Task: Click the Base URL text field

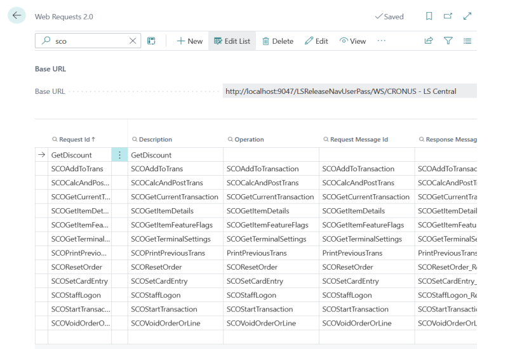Action: (x=349, y=91)
